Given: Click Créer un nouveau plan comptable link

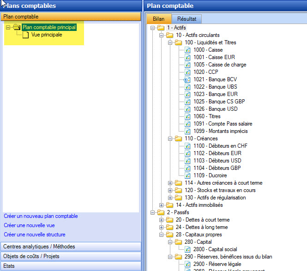Looking at the screenshot, I should pyautogui.click(x=41, y=216).
